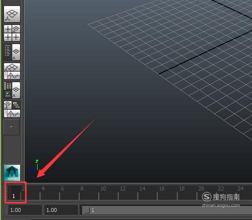Jump to frame 18 on timeline
The height and width of the screenshot is (220, 252).
pyautogui.click(x=182, y=188)
